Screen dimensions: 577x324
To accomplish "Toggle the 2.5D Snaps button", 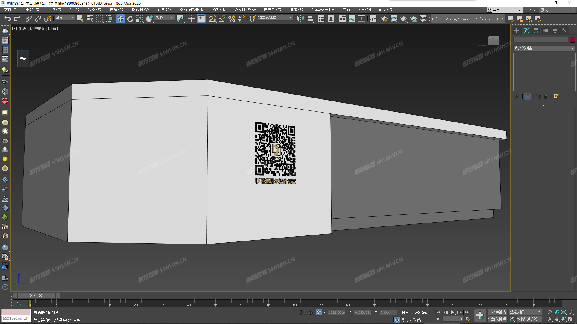I will click(212, 19).
